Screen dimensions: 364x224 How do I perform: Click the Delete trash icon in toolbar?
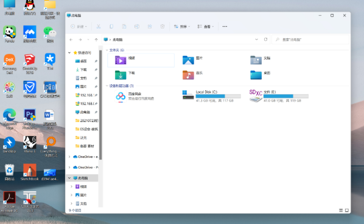pyautogui.click(x=163, y=27)
